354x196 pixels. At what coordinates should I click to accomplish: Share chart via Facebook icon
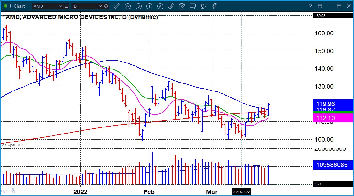click(x=215, y=6)
